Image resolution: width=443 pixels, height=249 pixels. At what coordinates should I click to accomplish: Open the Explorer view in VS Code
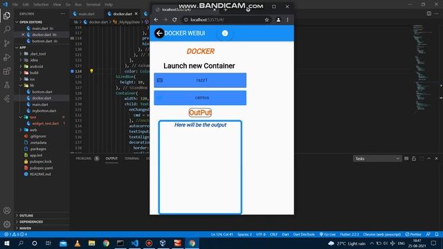point(7,15)
